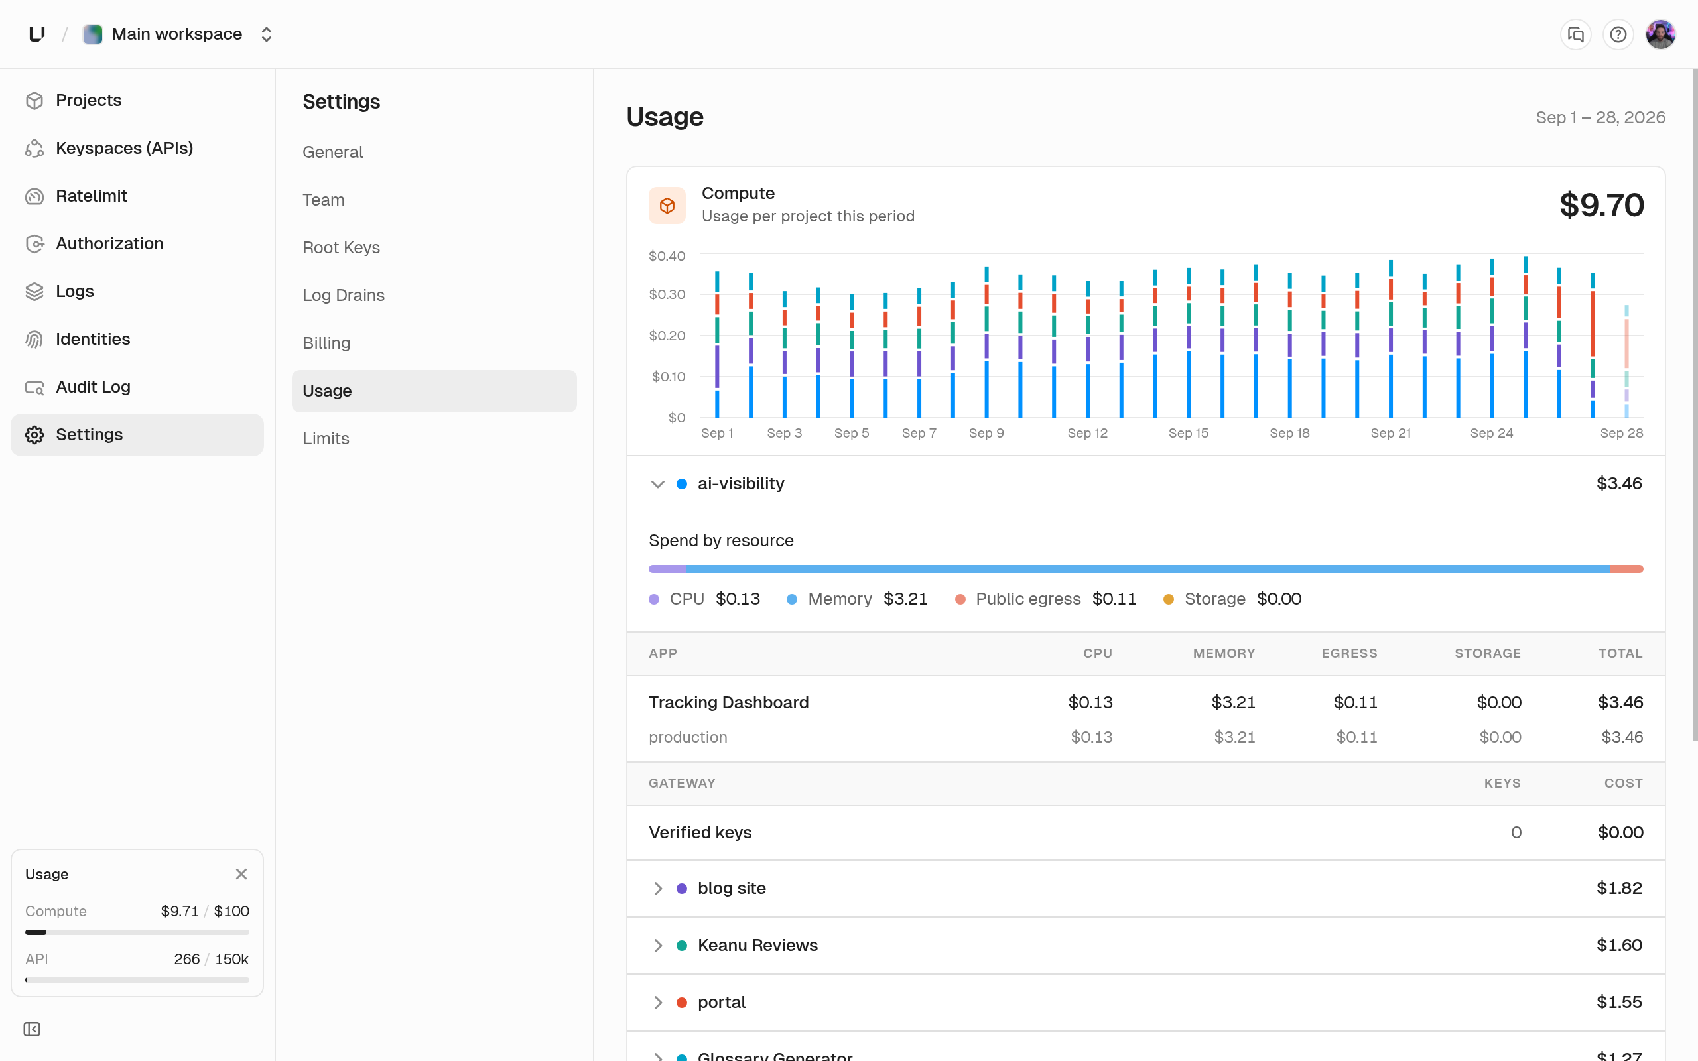Click the Keanu Reviews $1.60 amount
This screenshot has height=1061, width=1698.
[1618, 945]
